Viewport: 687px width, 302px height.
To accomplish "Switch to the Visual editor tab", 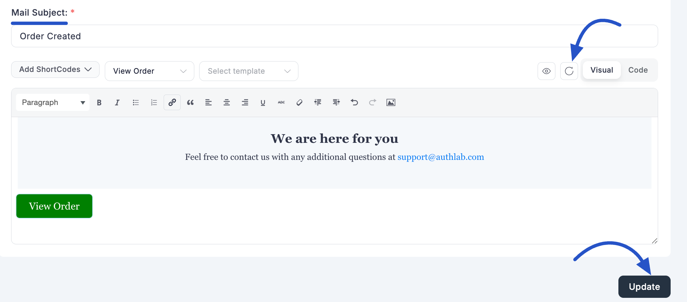I will (602, 70).
